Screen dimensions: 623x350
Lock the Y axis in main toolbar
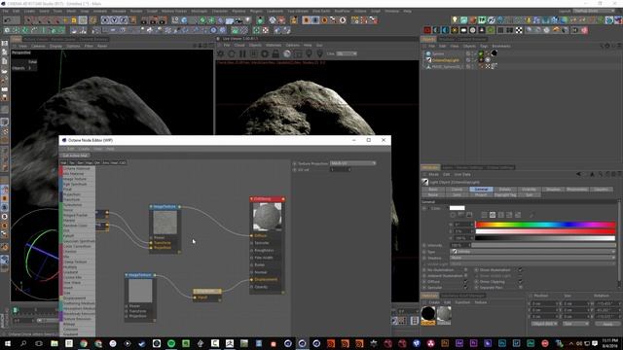pyautogui.click(x=114, y=20)
